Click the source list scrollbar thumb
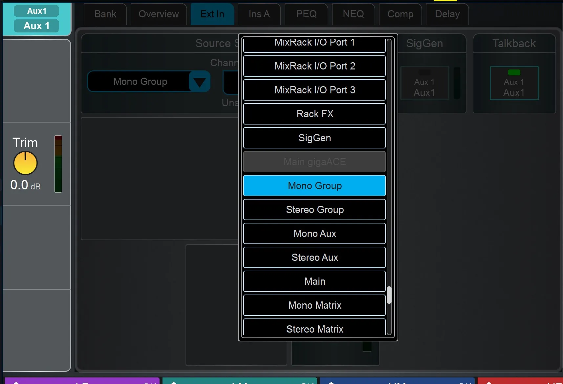563x384 pixels. pos(389,295)
